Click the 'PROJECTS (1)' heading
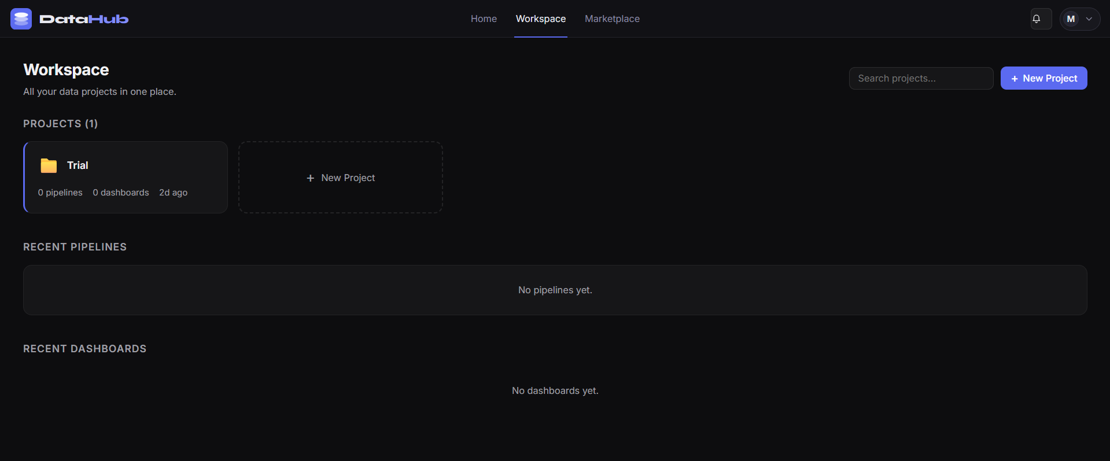 [x=61, y=124]
